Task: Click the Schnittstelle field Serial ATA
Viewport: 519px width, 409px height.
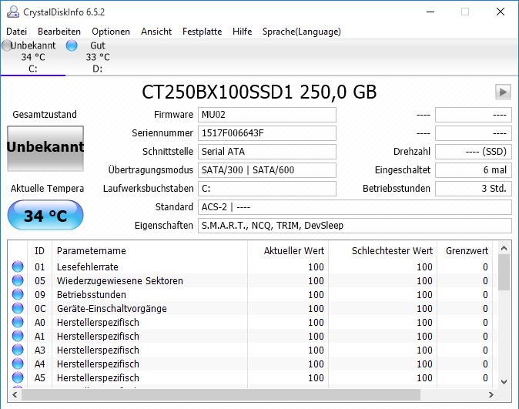Action: [267, 152]
